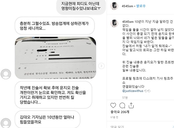Go to next image with right chevron
The image size is (174, 128).
pyautogui.click(x=101, y=66)
